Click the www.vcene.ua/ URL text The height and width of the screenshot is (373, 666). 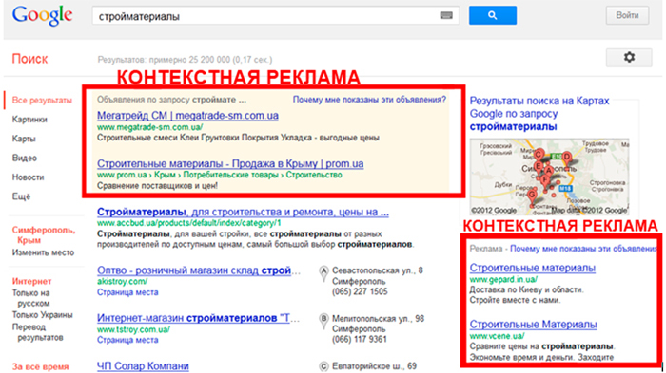tap(497, 336)
